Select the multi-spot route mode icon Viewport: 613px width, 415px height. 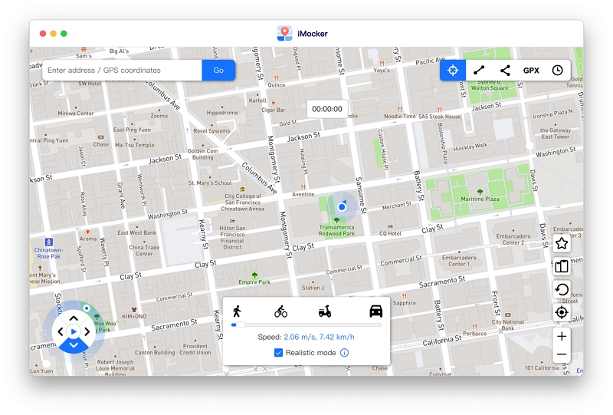(505, 71)
